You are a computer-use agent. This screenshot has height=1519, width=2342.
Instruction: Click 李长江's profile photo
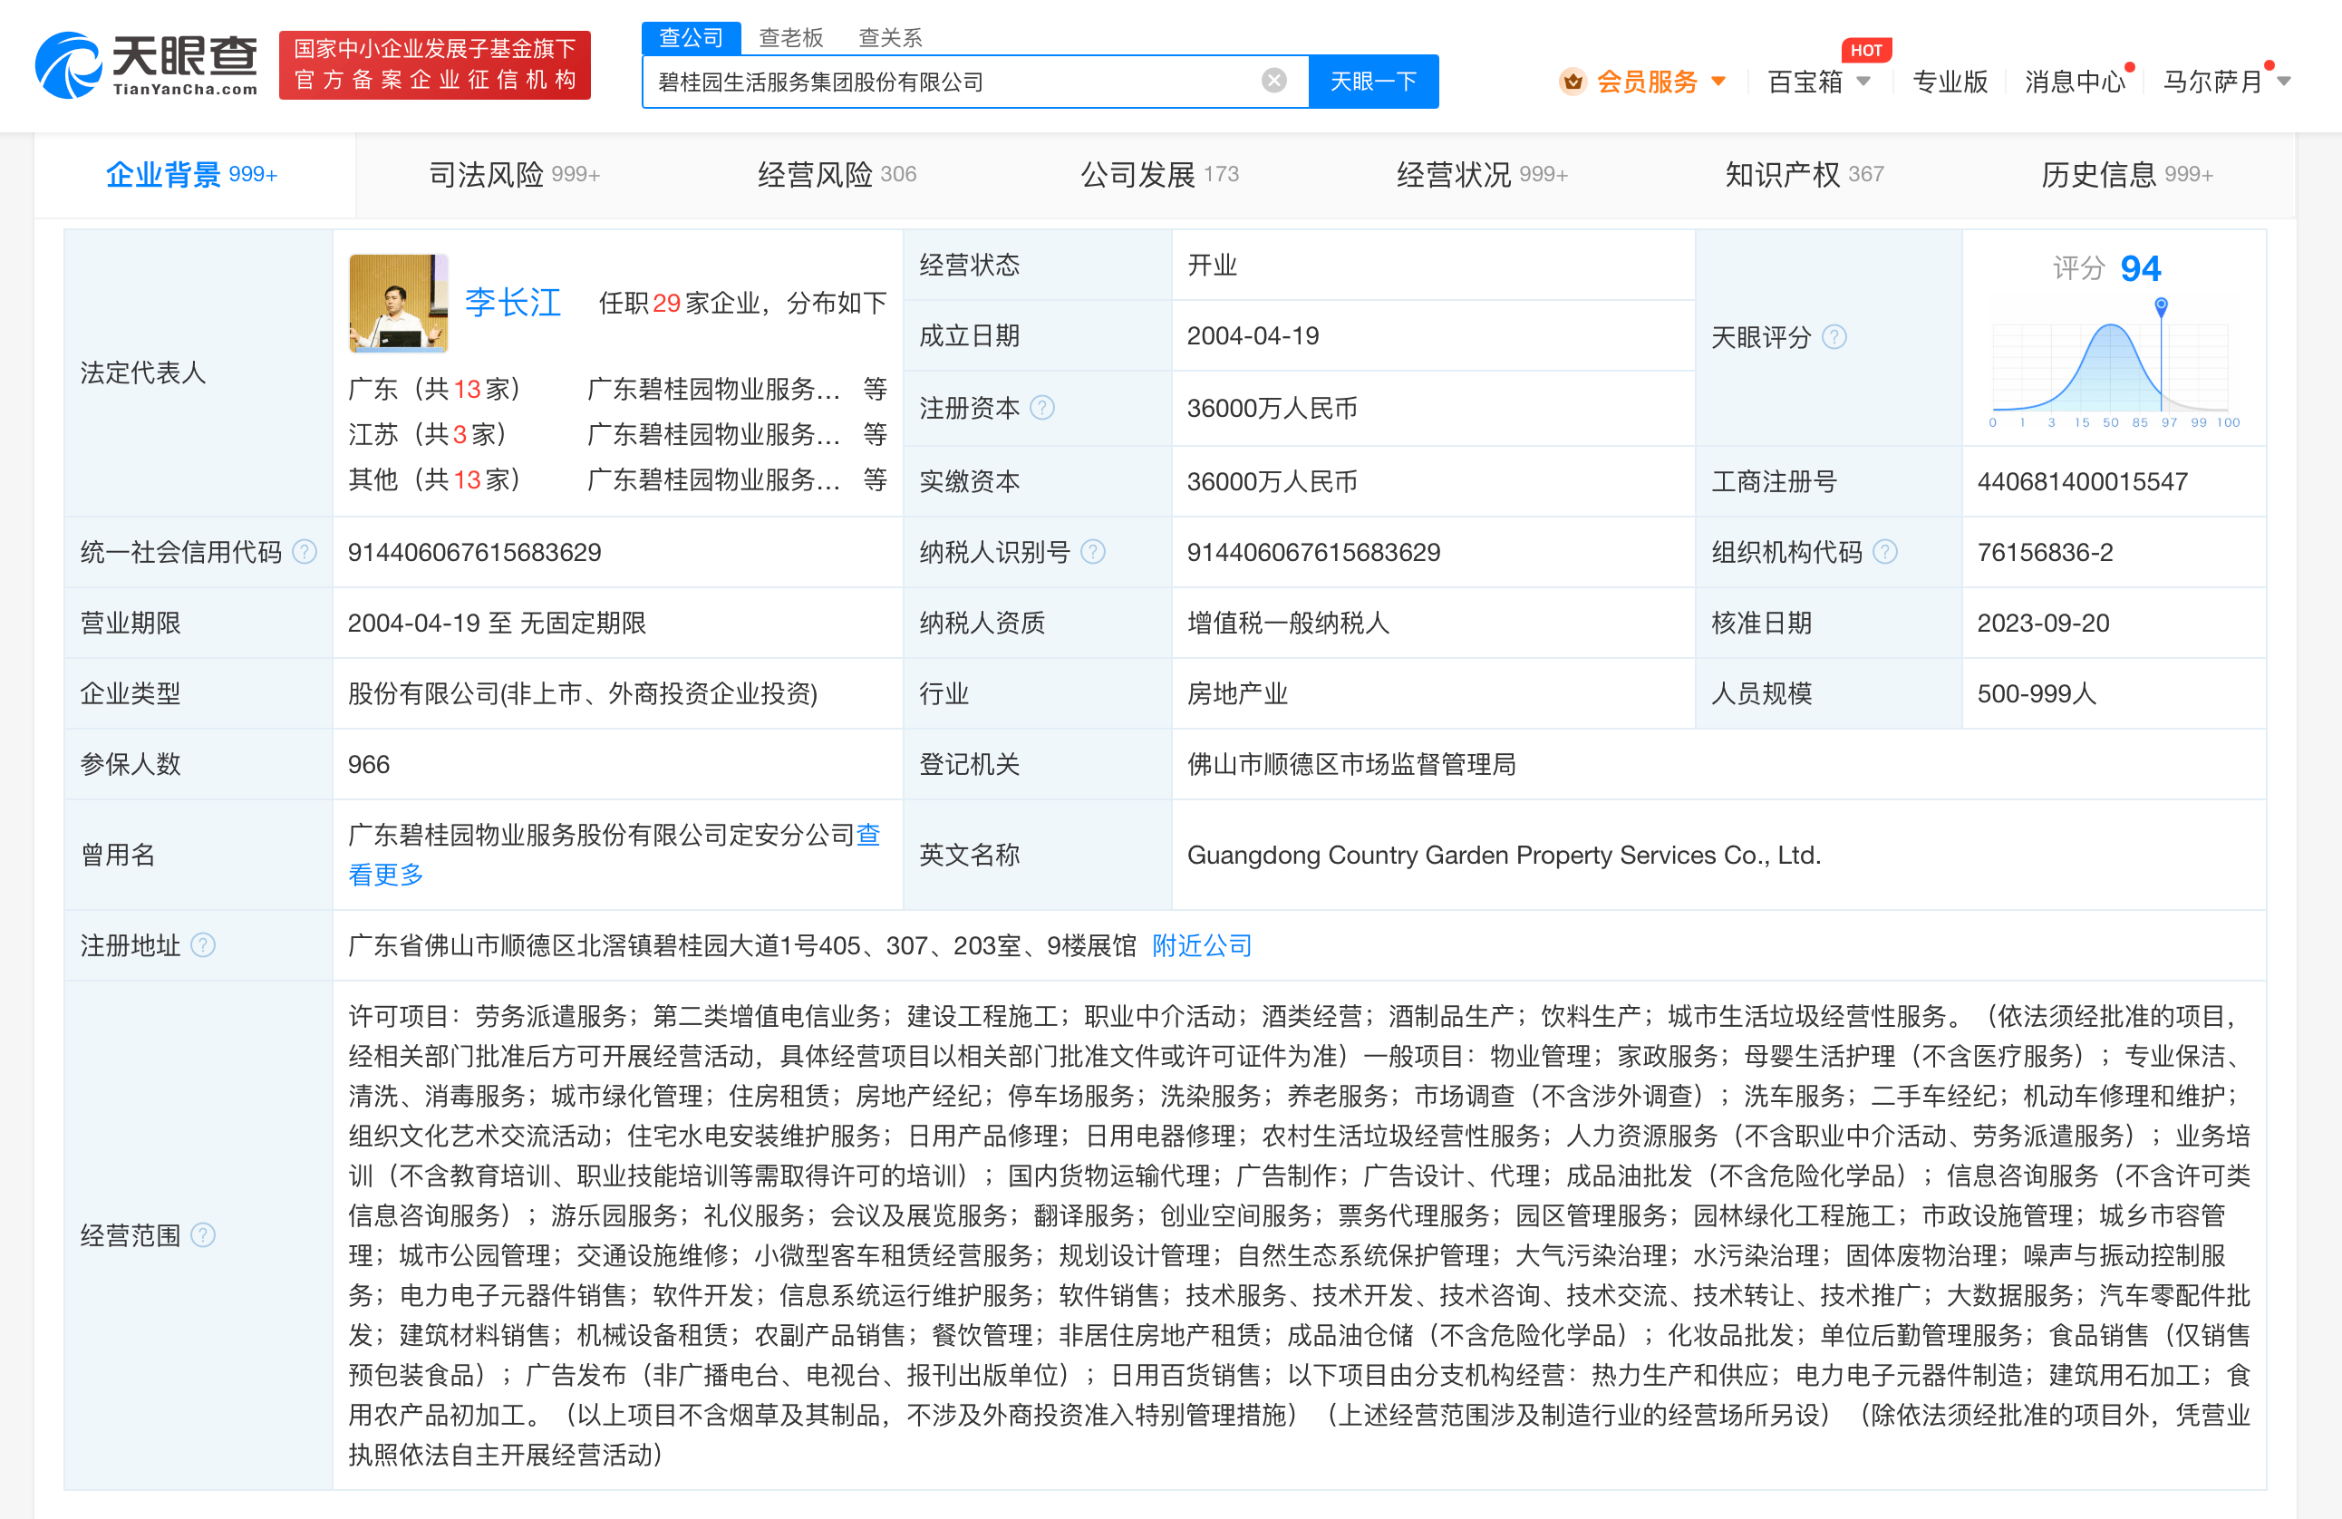click(398, 303)
